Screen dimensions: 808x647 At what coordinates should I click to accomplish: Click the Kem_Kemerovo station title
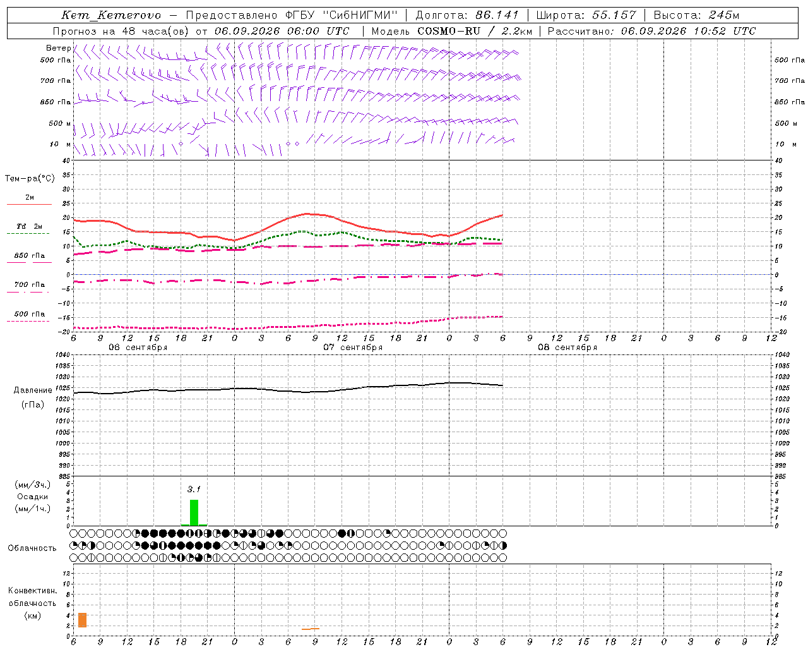tap(111, 15)
